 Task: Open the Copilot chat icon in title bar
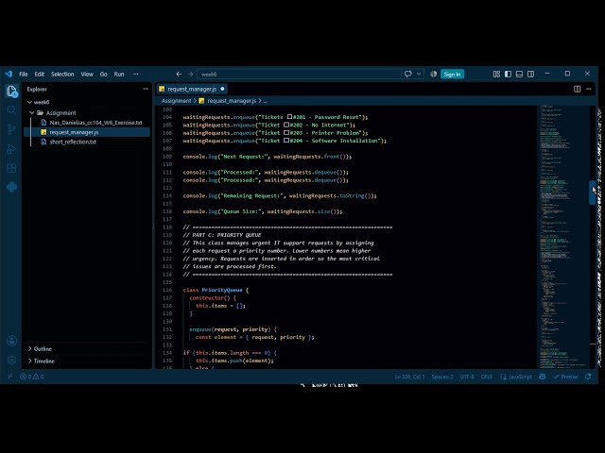coord(408,74)
